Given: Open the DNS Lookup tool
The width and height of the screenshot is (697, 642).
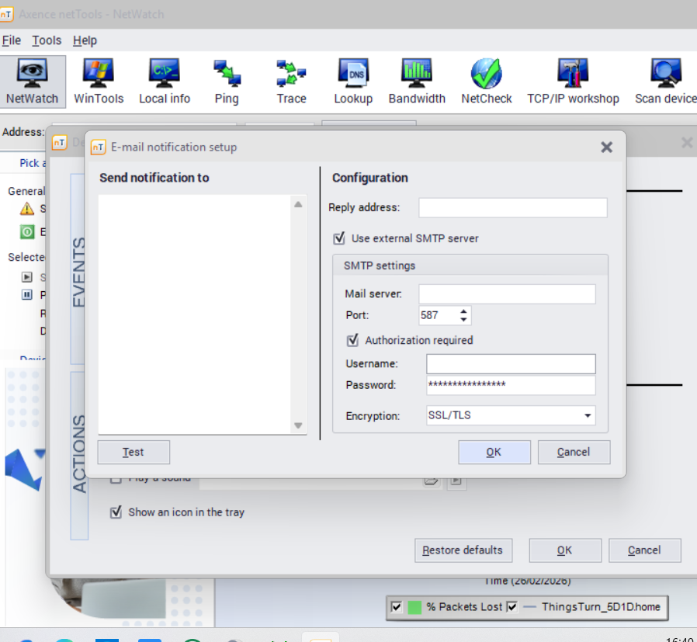Looking at the screenshot, I should click(353, 82).
